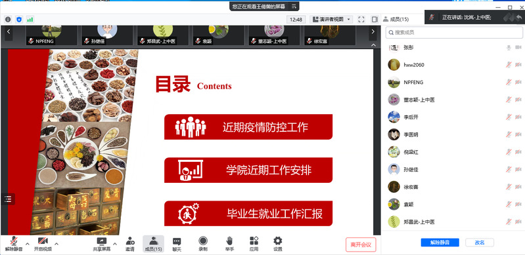This screenshot has width=525, height=255.
Task: Click the meeting info icon
Action: click(x=8, y=20)
